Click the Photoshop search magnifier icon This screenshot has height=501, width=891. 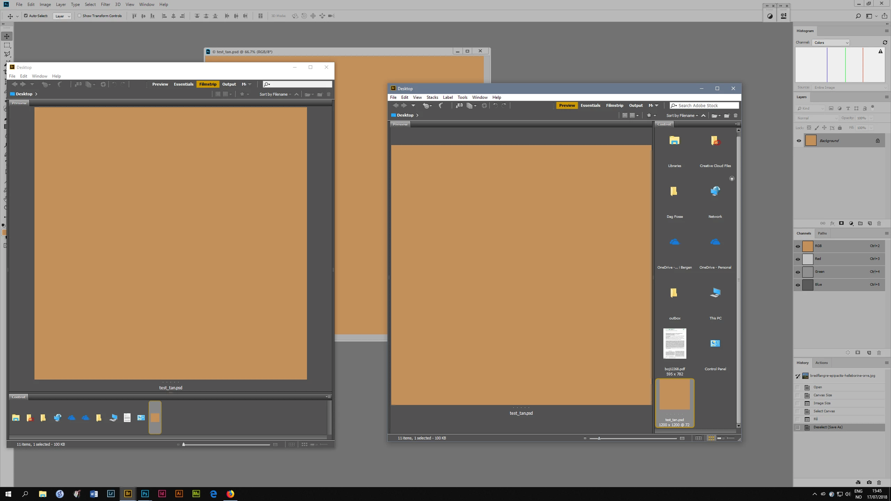(858, 16)
